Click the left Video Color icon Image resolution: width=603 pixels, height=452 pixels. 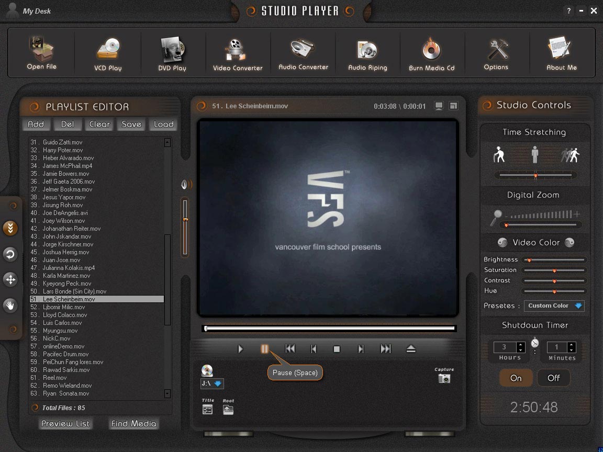[502, 243]
